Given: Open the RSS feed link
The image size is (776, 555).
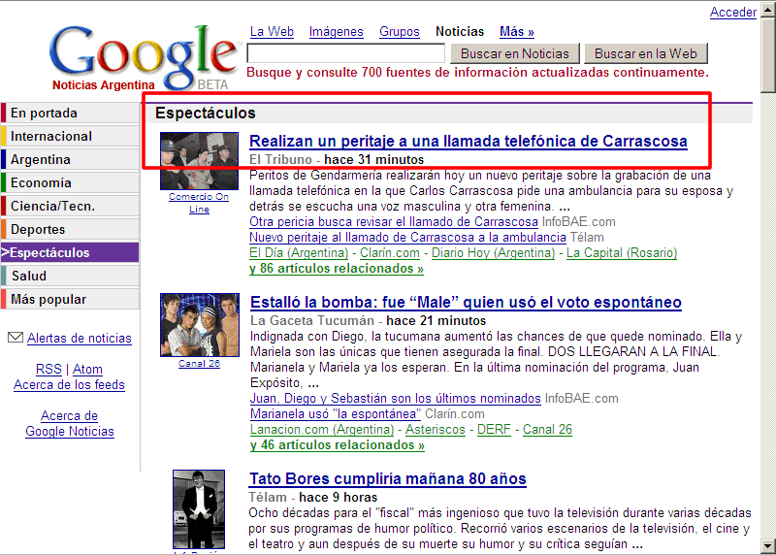Looking at the screenshot, I should (48, 370).
